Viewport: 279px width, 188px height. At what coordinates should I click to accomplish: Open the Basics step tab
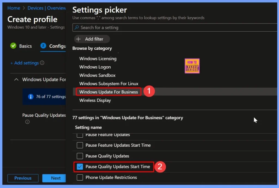pyautogui.click(x=21, y=46)
